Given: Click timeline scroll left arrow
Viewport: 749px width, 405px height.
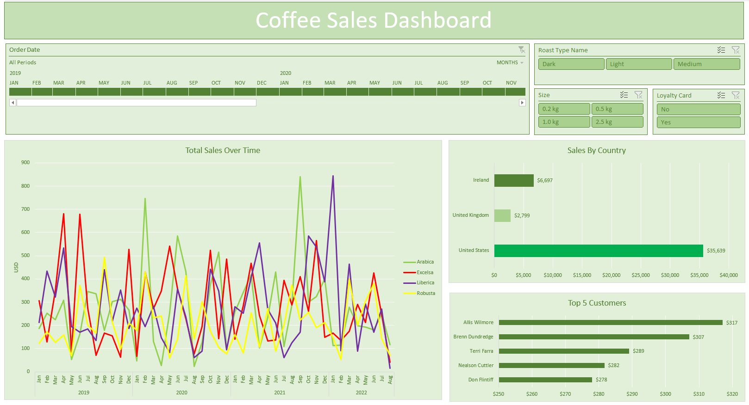Looking at the screenshot, I should (12, 103).
